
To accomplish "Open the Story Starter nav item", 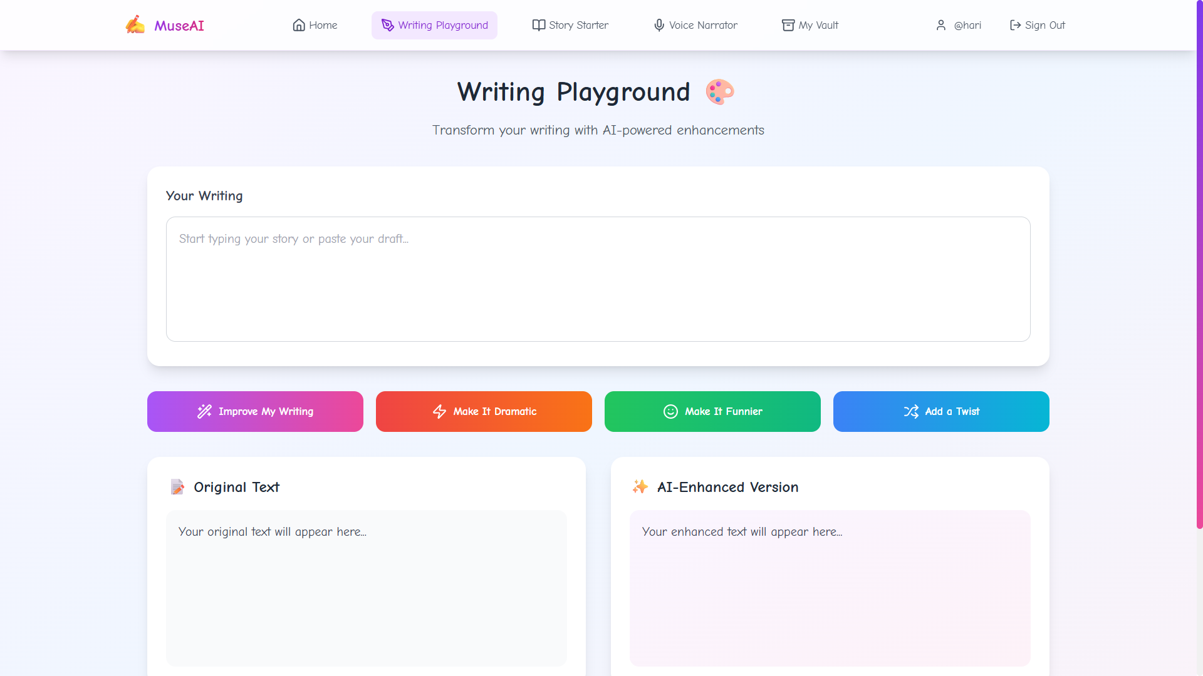I will [578, 25].
